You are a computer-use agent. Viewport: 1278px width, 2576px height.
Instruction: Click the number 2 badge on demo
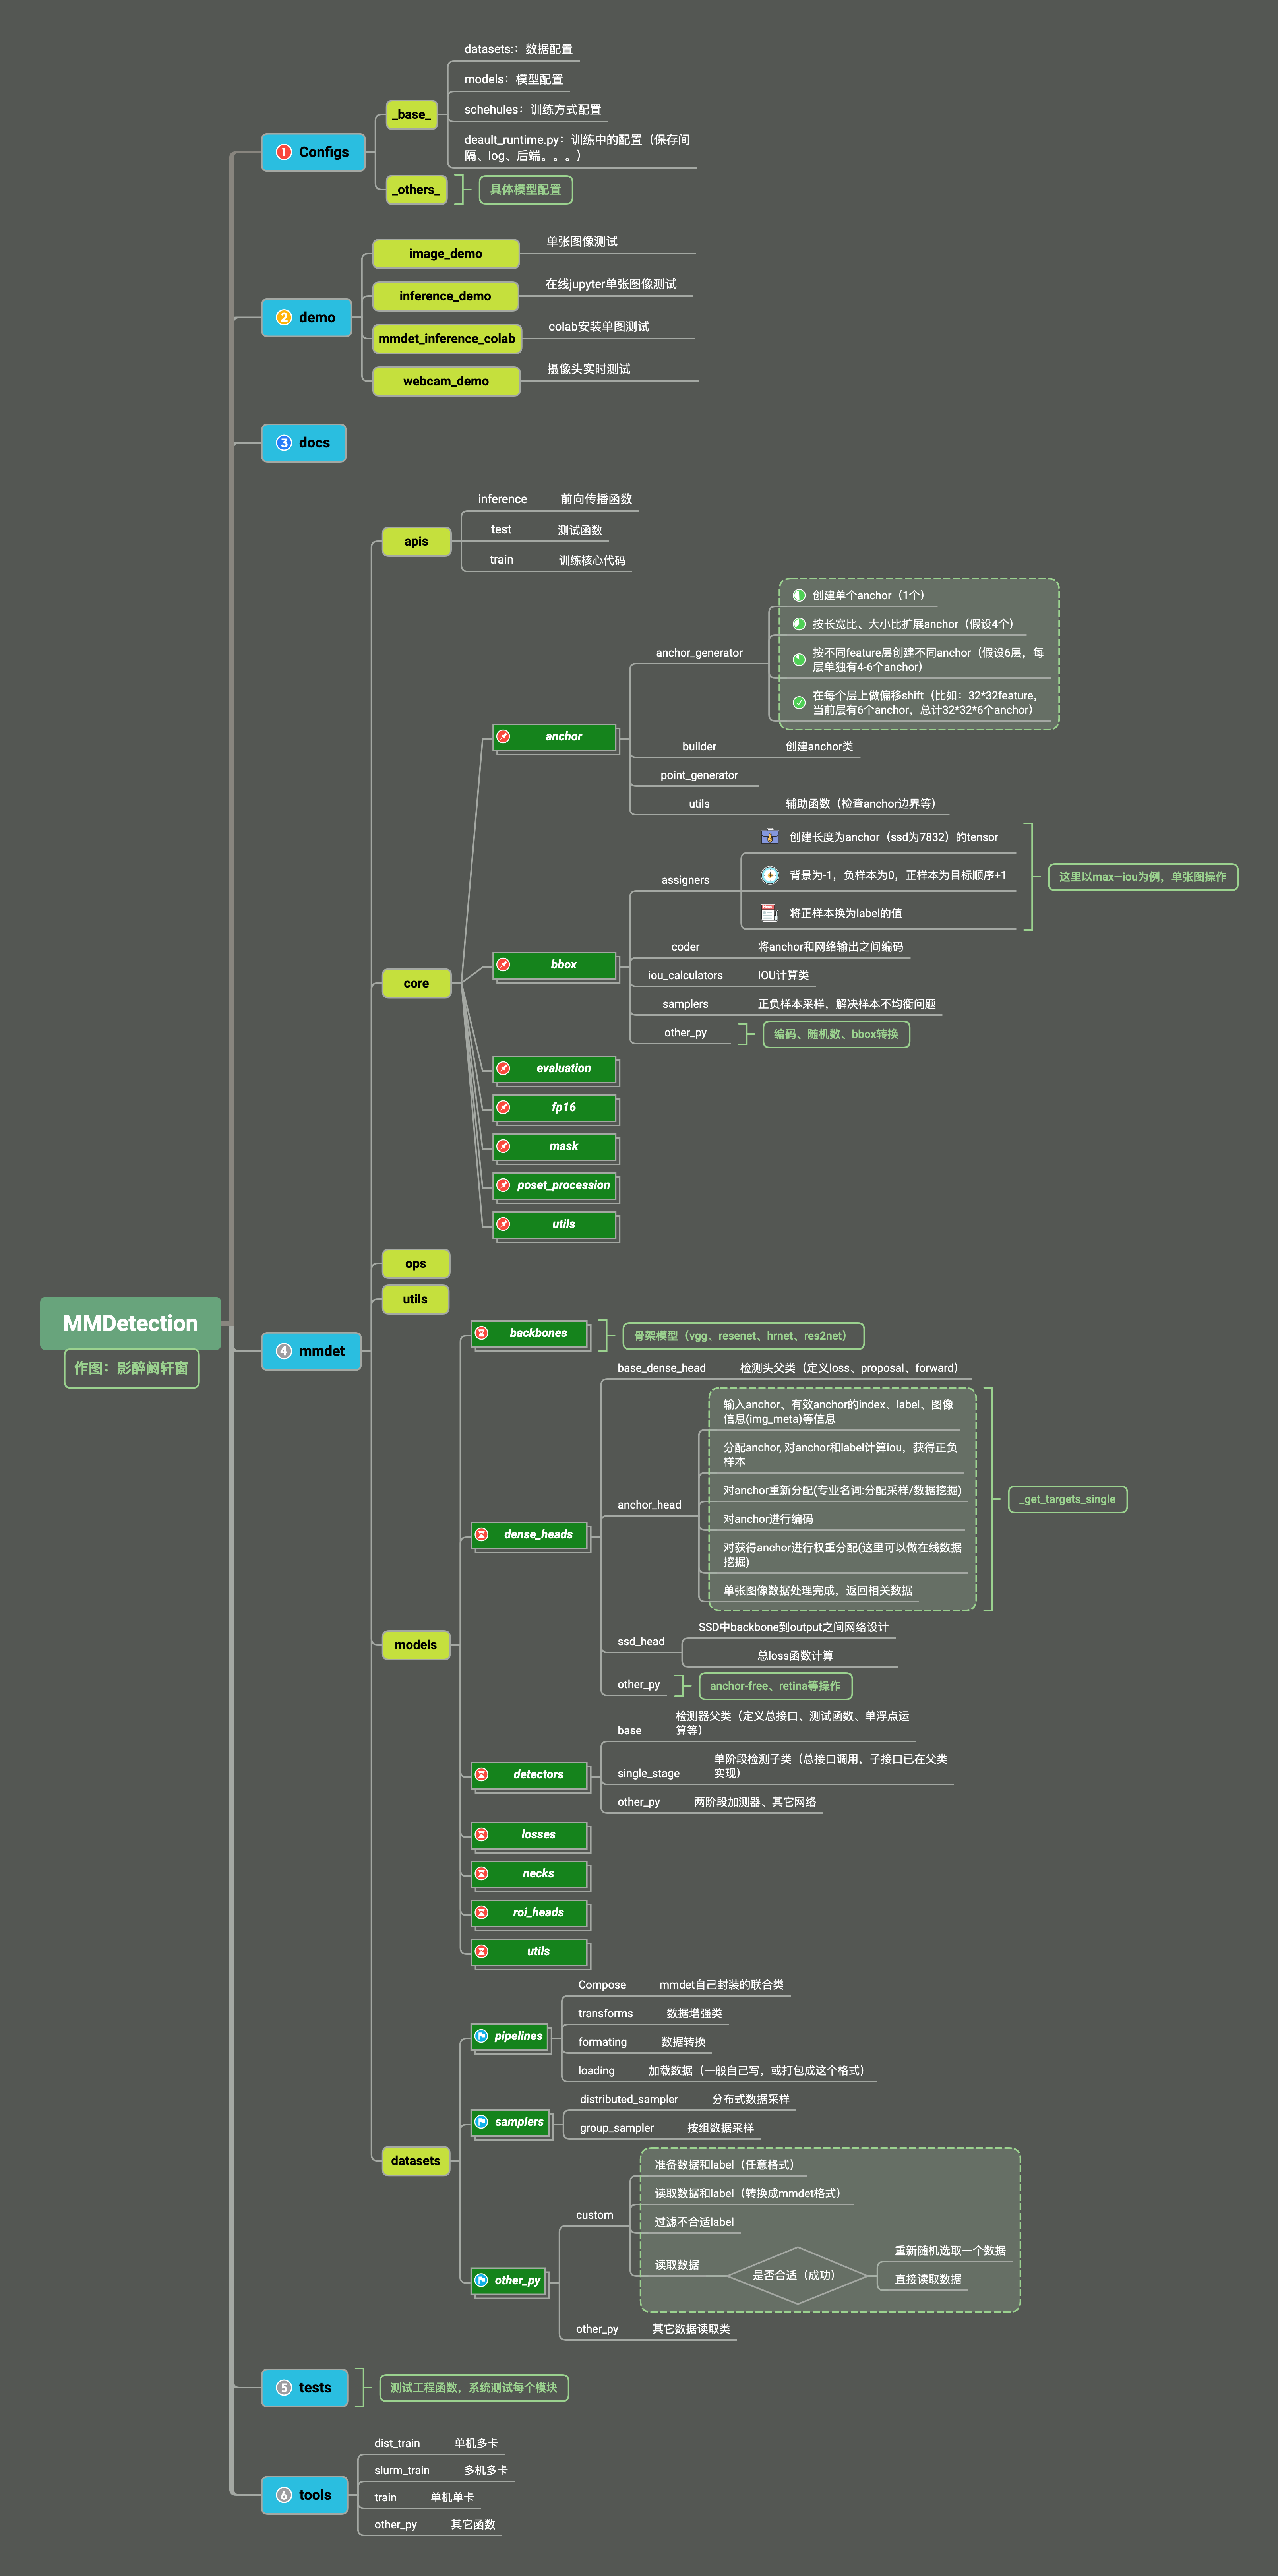pos(284,317)
